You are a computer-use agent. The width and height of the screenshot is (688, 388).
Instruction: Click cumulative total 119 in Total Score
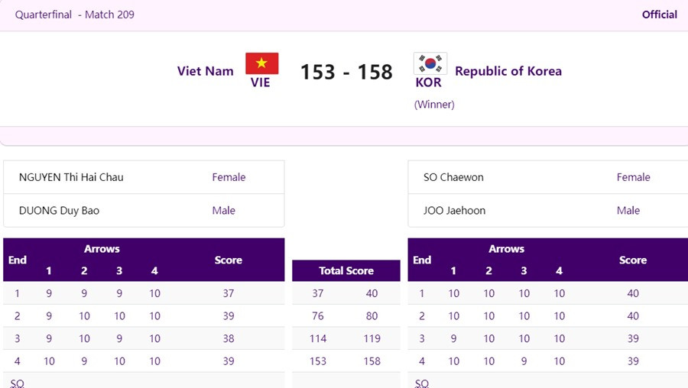click(x=372, y=338)
